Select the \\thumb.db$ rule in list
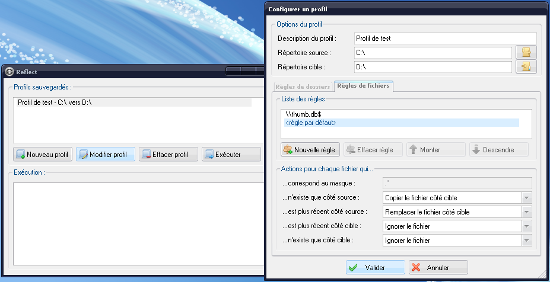This screenshot has height=282, width=550. pyautogui.click(x=304, y=114)
